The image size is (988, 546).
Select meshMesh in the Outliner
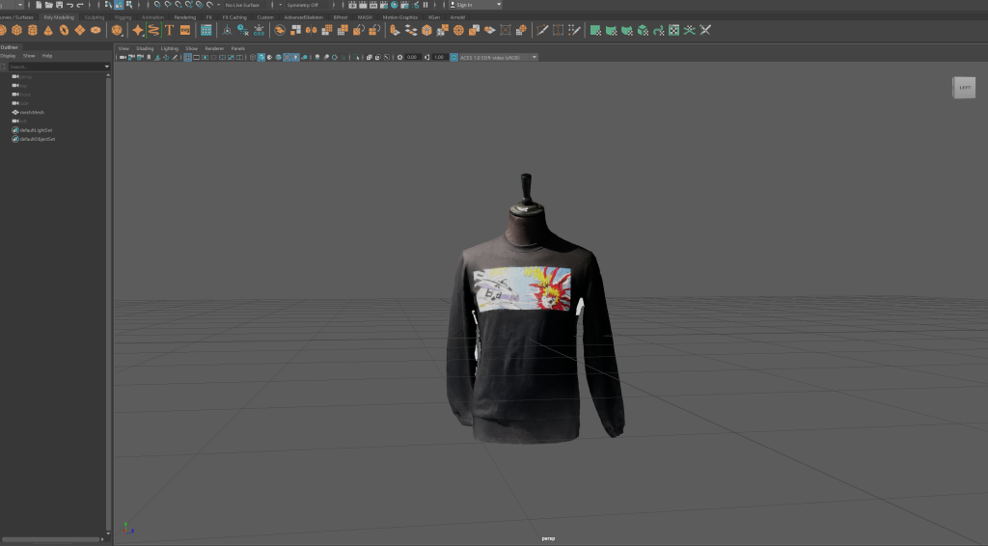click(x=32, y=112)
